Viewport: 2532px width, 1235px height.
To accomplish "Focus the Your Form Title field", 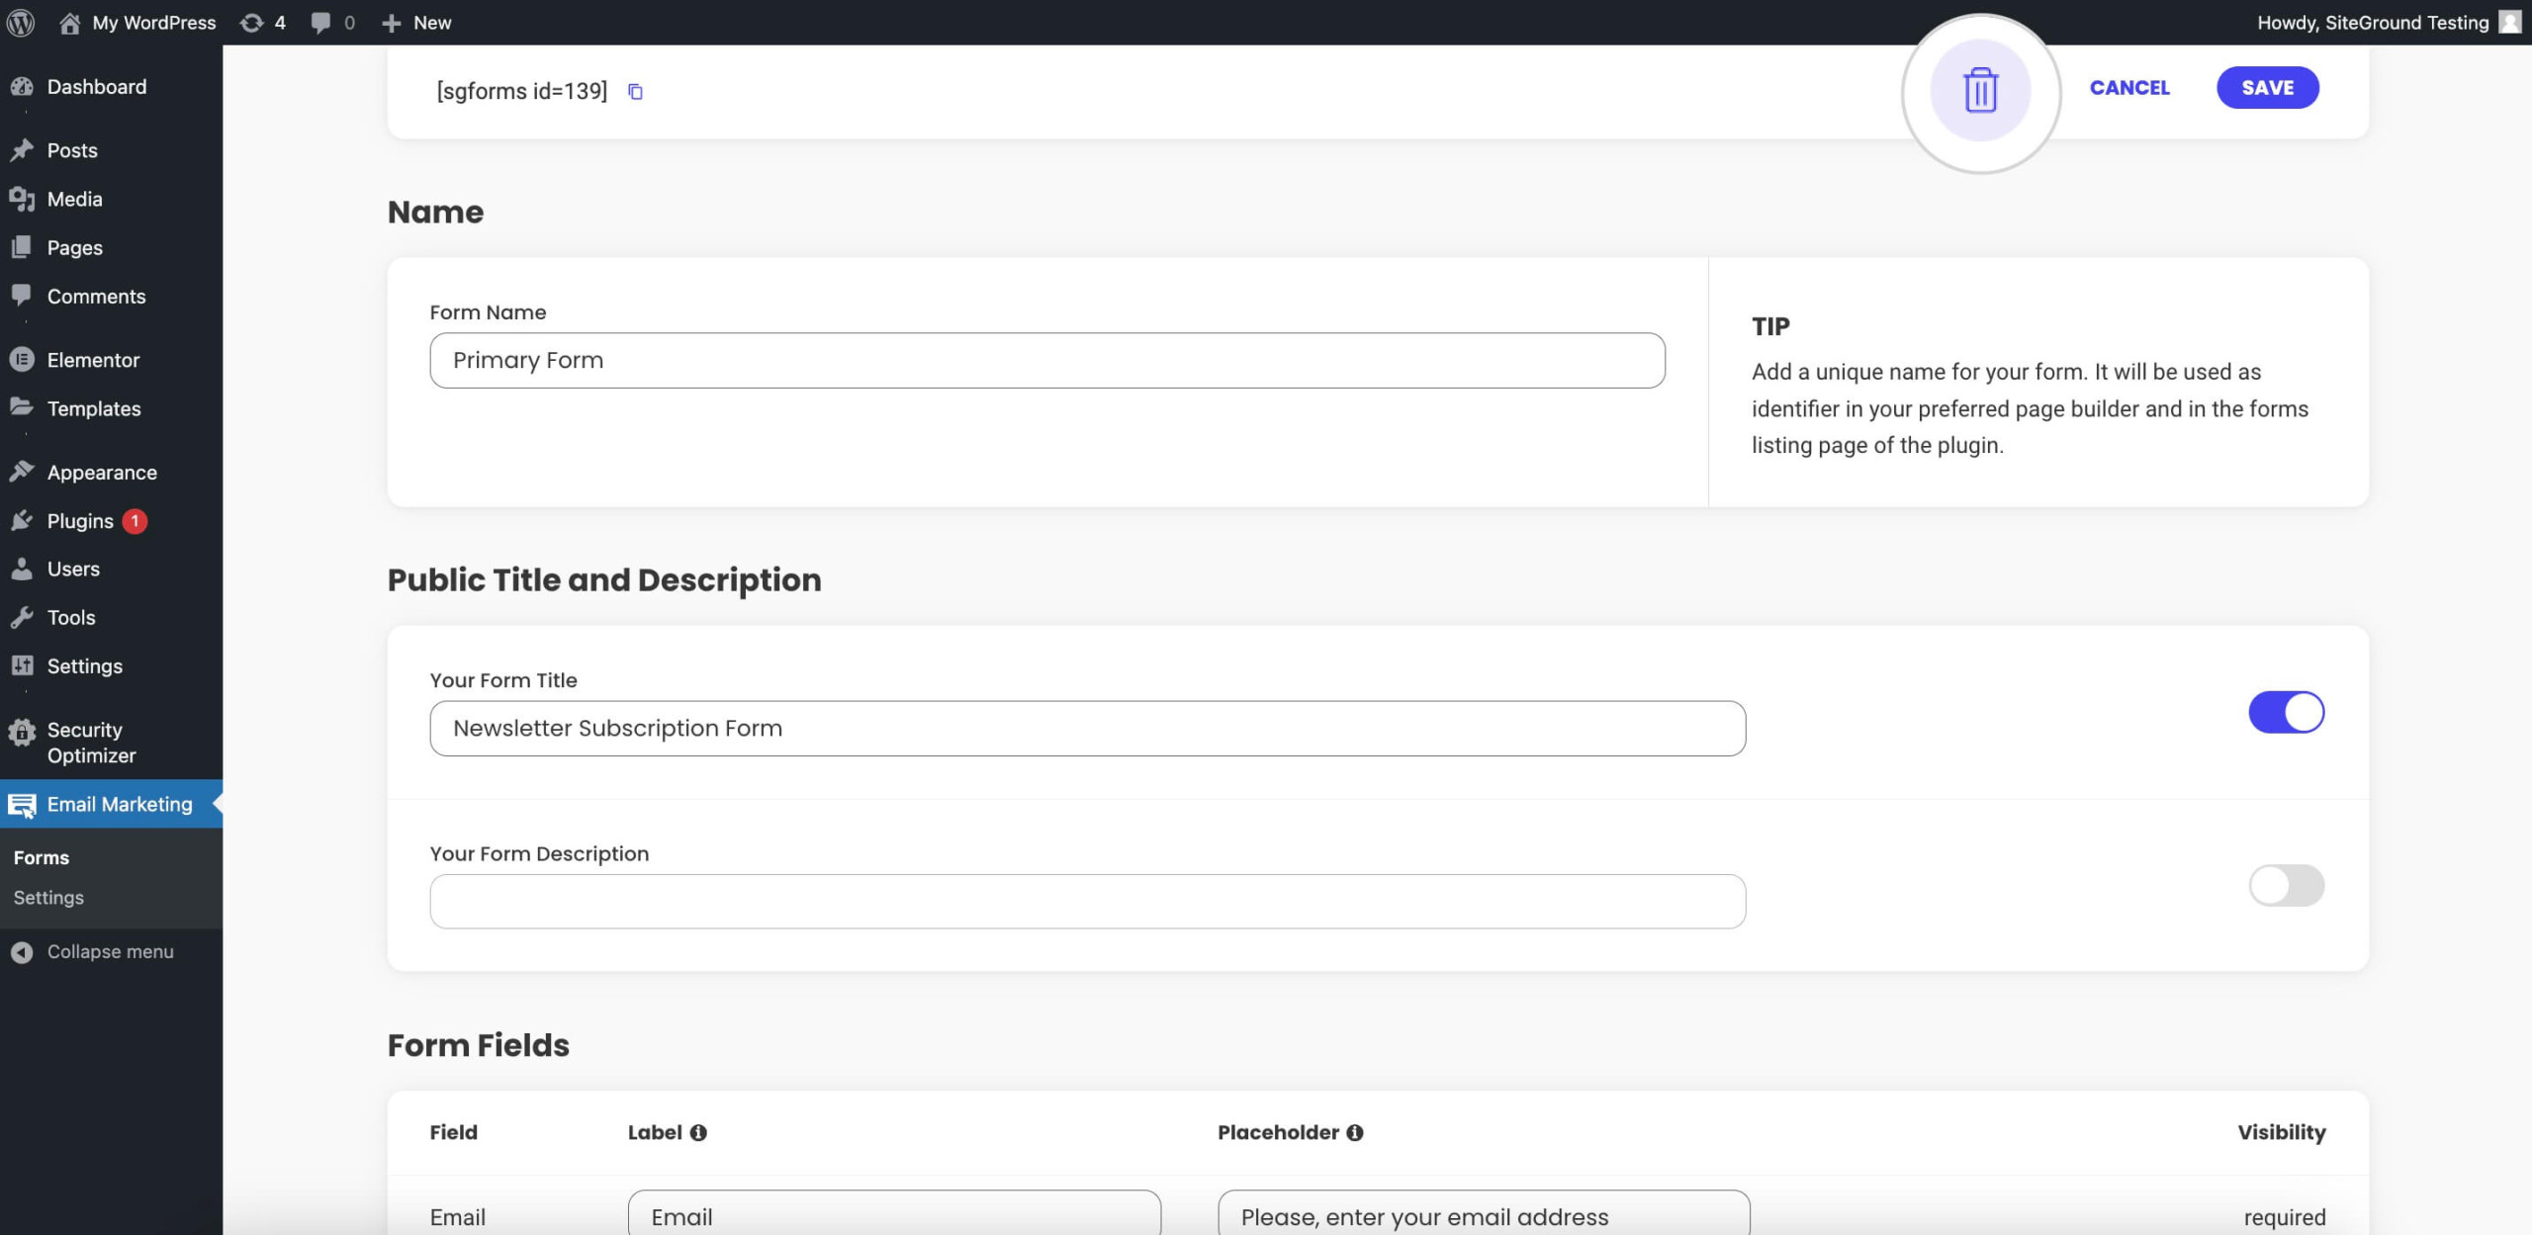I will pos(1088,728).
